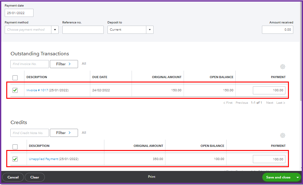The height and width of the screenshot is (185, 303).
Task: Click All label beside credits Filter
Action: click(x=84, y=132)
